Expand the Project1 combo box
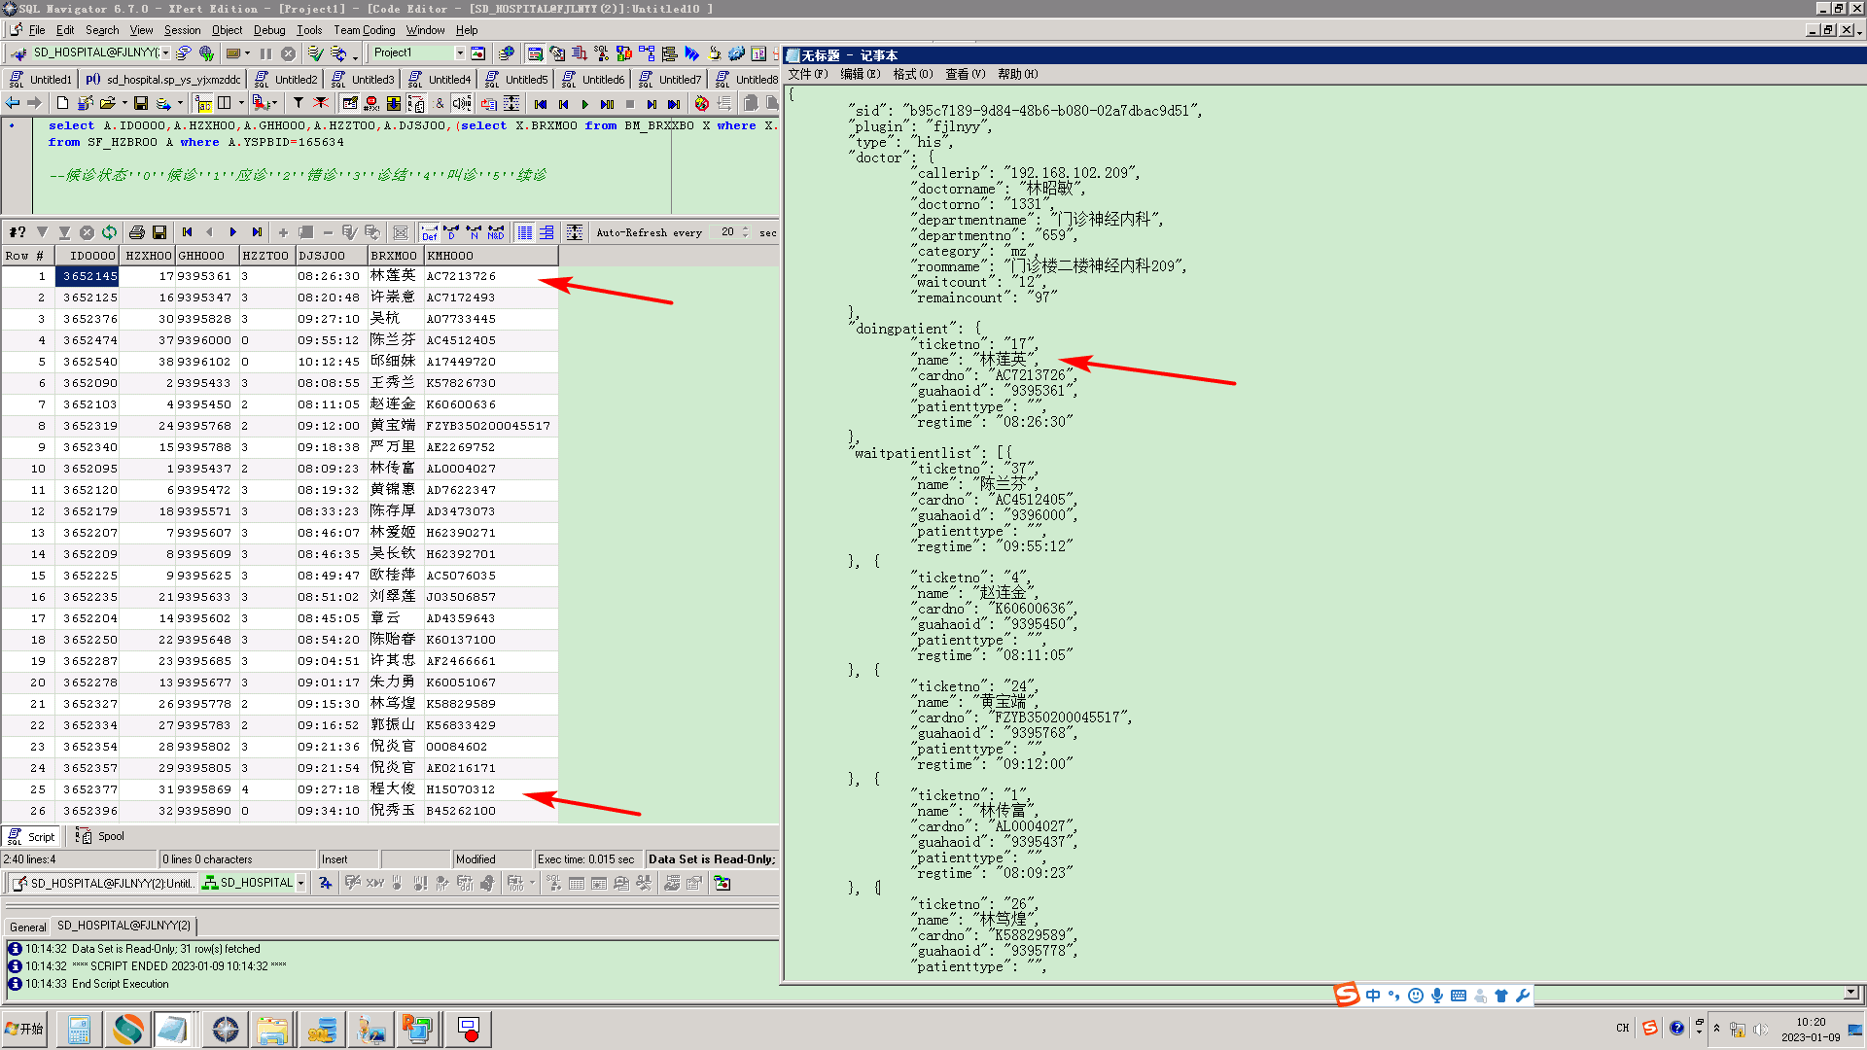Viewport: 1867px width, 1050px height. [460, 53]
